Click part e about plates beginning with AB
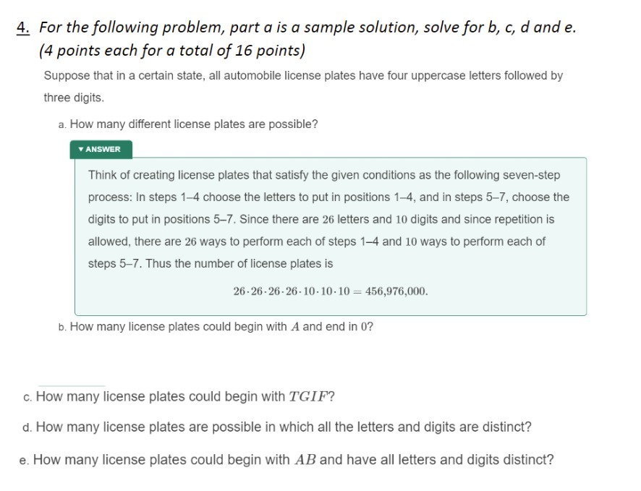This screenshot has height=491, width=641. [x=286, y=459]
